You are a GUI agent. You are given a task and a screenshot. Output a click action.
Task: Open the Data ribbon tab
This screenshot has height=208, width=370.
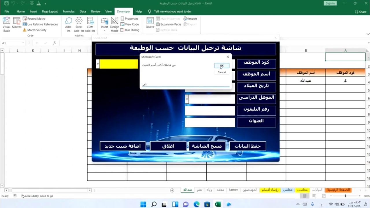(x=83, y=12)
